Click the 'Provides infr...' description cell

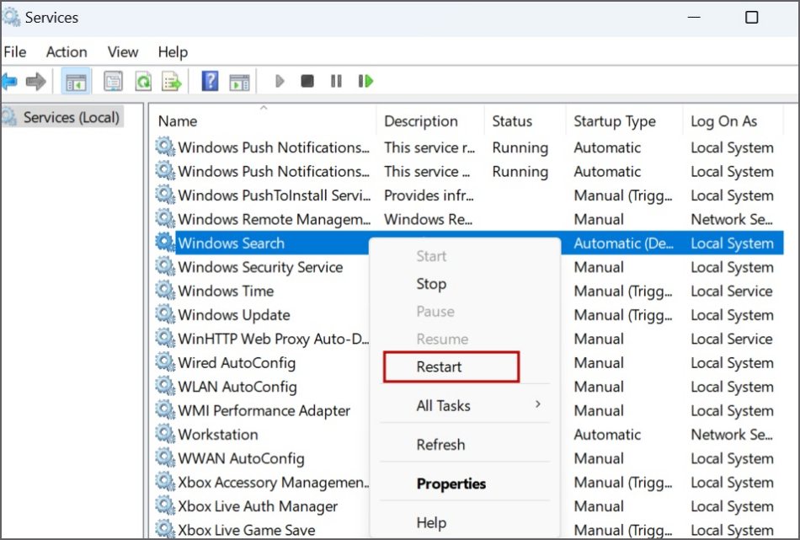[429, 195]
